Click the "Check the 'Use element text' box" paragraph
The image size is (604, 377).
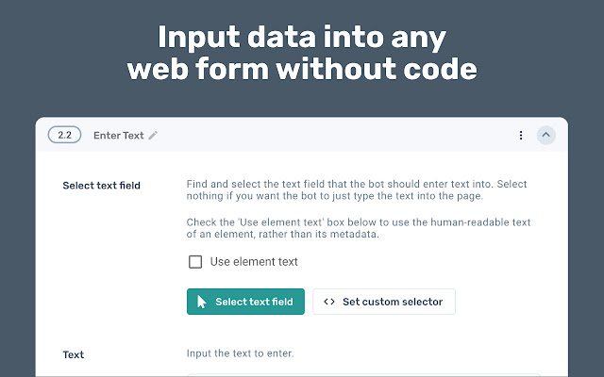click(359, 228)
